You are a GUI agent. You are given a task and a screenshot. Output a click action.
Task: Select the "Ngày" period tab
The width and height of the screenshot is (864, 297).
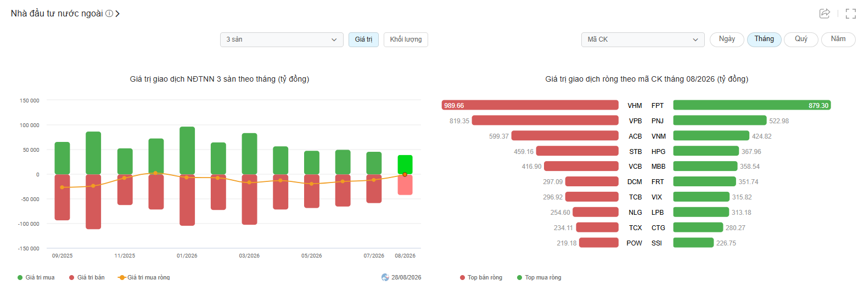pos(727,39)
